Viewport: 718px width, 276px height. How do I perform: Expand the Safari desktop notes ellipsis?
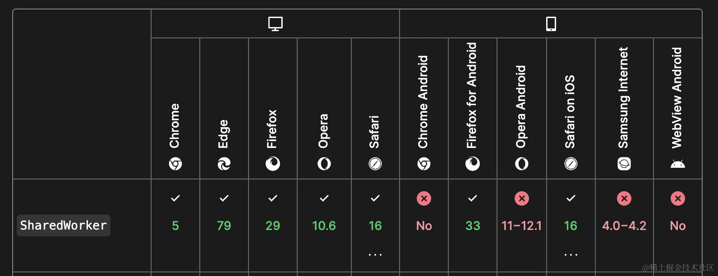click(x=375, y=255)
